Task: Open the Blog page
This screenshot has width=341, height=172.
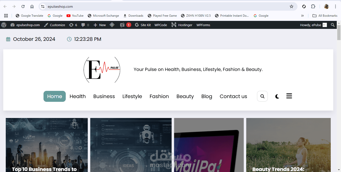Action: click(x=207, y=96)
